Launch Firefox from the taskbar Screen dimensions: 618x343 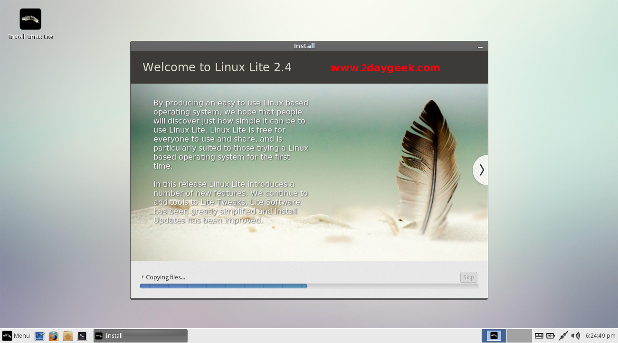click(x=54, y=336)
